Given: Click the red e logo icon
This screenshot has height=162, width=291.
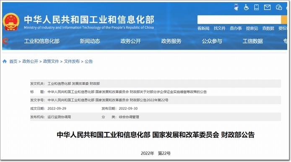Looking at the screenshot, I should tap(5, 41).
